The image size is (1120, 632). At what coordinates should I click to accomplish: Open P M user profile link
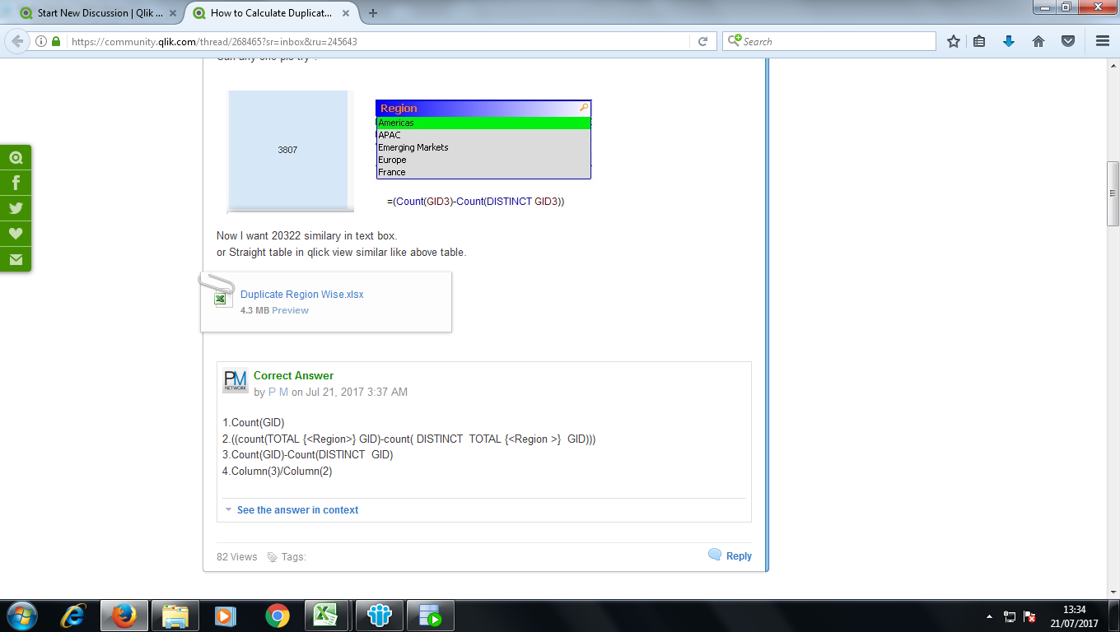(x=278, y=393)
